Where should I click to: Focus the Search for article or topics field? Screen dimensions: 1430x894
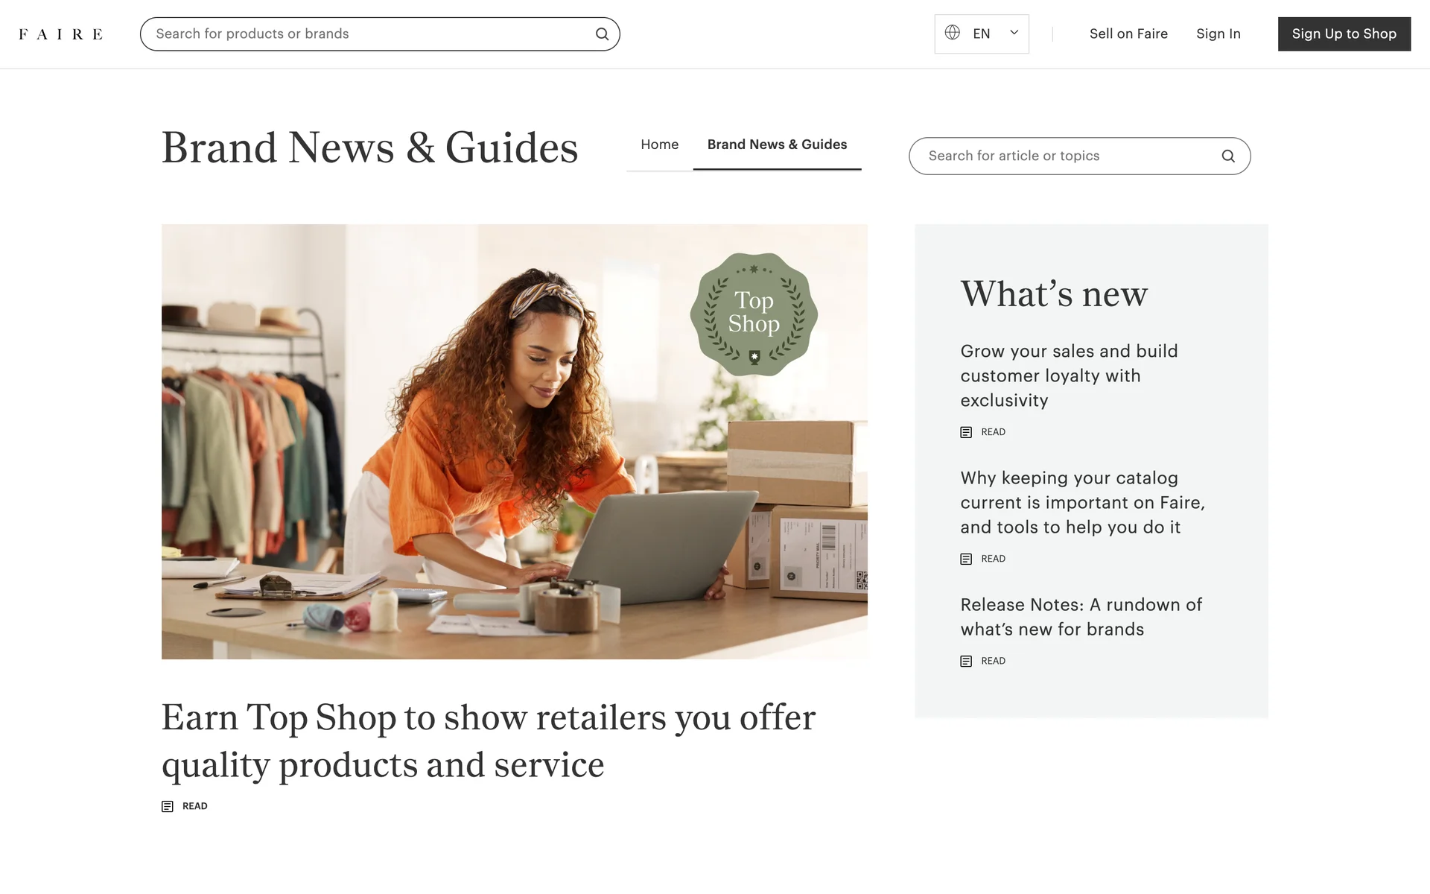[x=1079, y=156]
